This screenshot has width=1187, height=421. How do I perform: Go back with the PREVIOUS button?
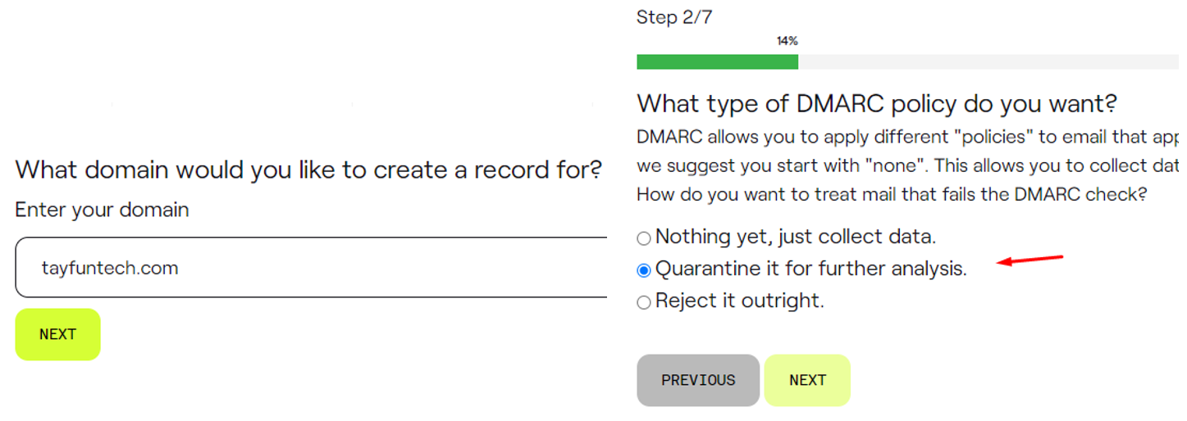[698, 380]
